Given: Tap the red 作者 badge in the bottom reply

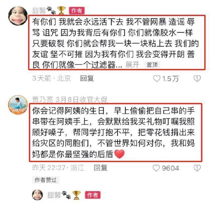Looking at the screenshot, I should [x=93, y=195].
